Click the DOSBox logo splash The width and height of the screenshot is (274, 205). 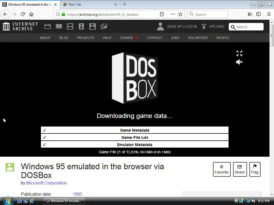coord(135,78)
